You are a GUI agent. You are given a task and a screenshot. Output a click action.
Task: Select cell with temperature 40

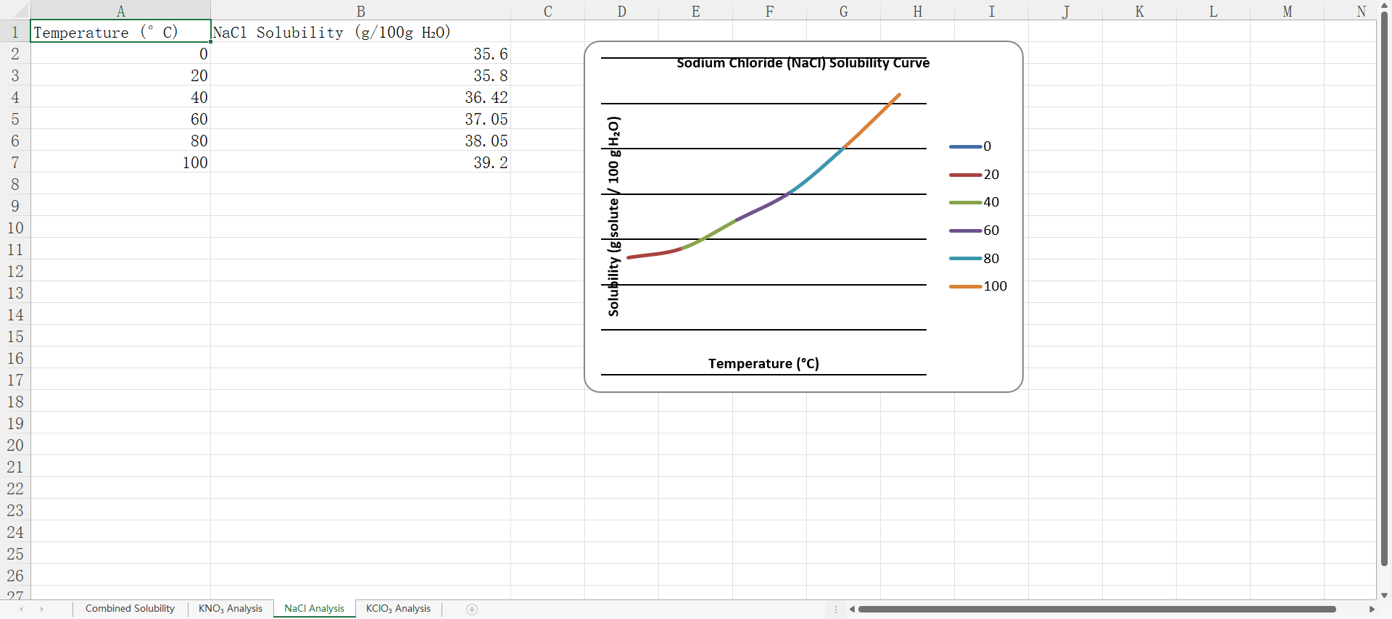tap(120, 97)
